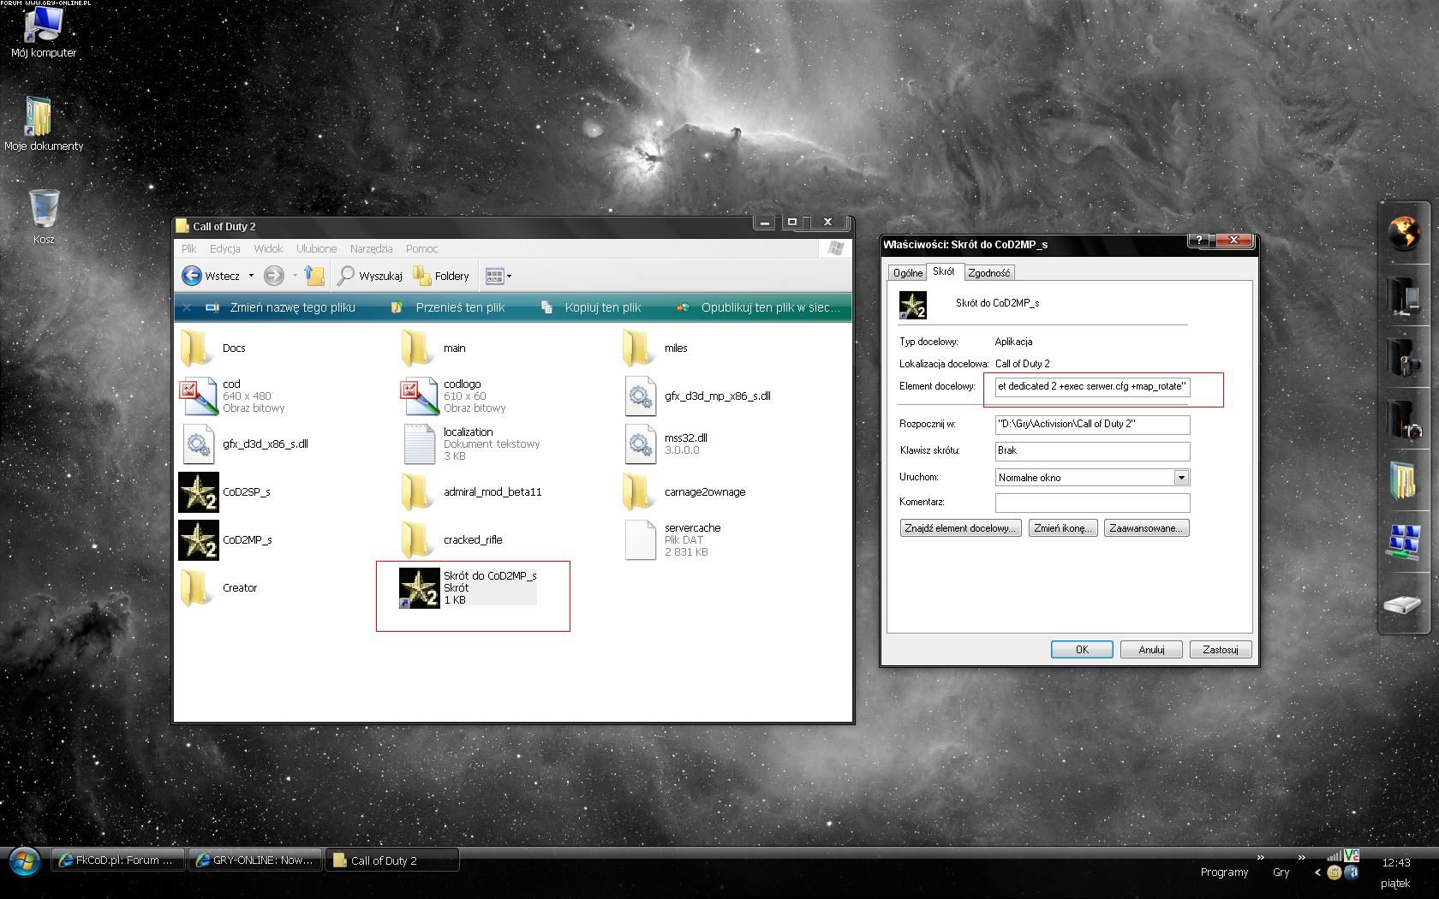Open the Ulubione menu
This screenshot has width=1439, height=899.
316,249
